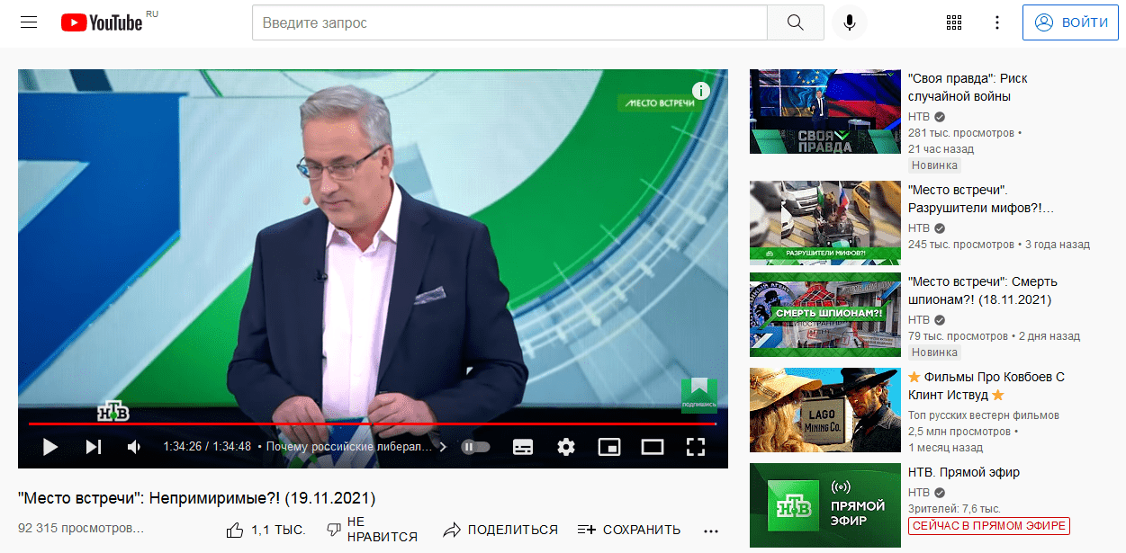Enable miniplayer mode
The image size is (1126, 553).
(609, 446)
